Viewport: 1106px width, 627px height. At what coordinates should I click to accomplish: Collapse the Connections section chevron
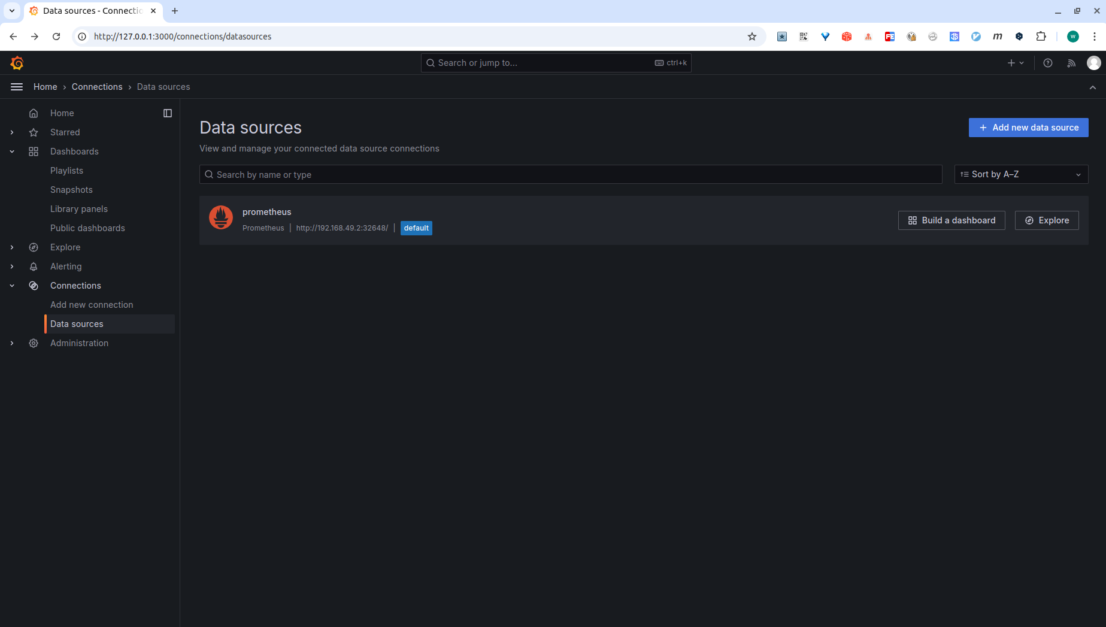12,286
